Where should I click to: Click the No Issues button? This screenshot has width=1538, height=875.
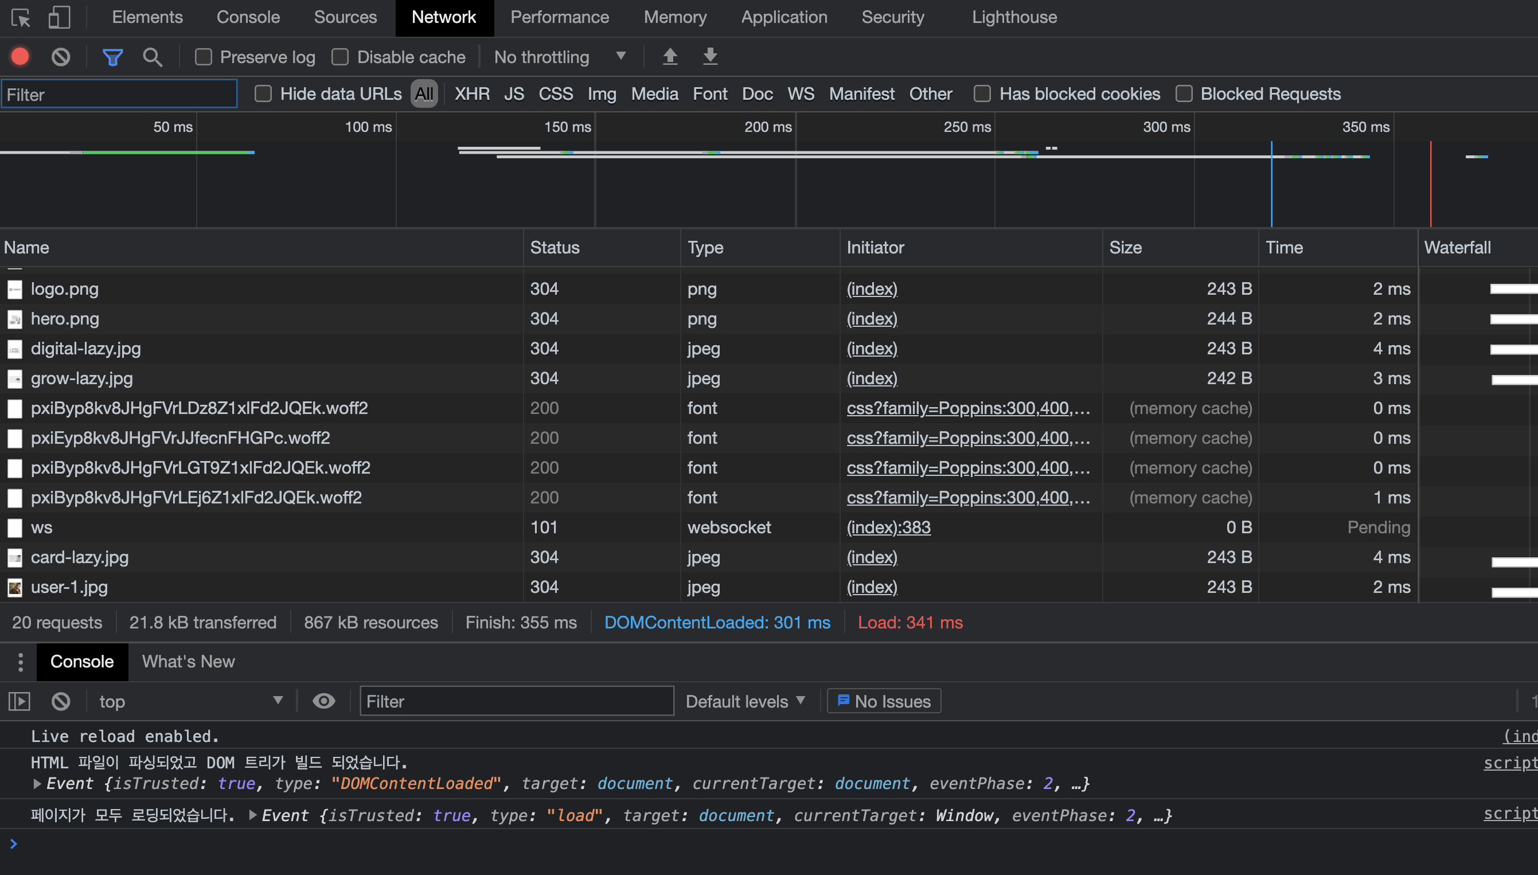click(884, 701)
